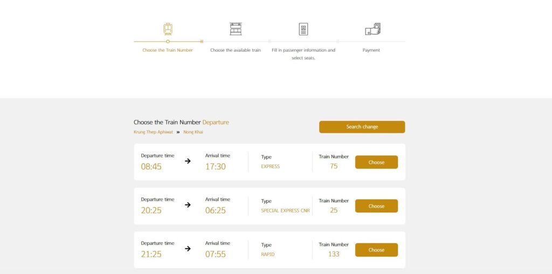Choose Express train number 75
The width and height of the screenshot is (552, 274).
click(x=376, y=162)
